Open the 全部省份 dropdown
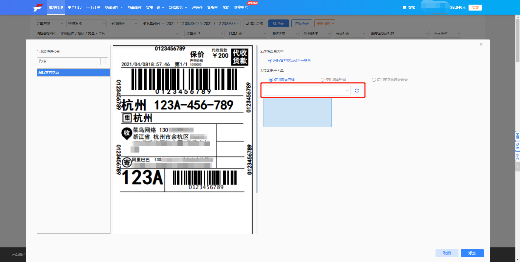 pyautogui.click(x=124, y=24)
